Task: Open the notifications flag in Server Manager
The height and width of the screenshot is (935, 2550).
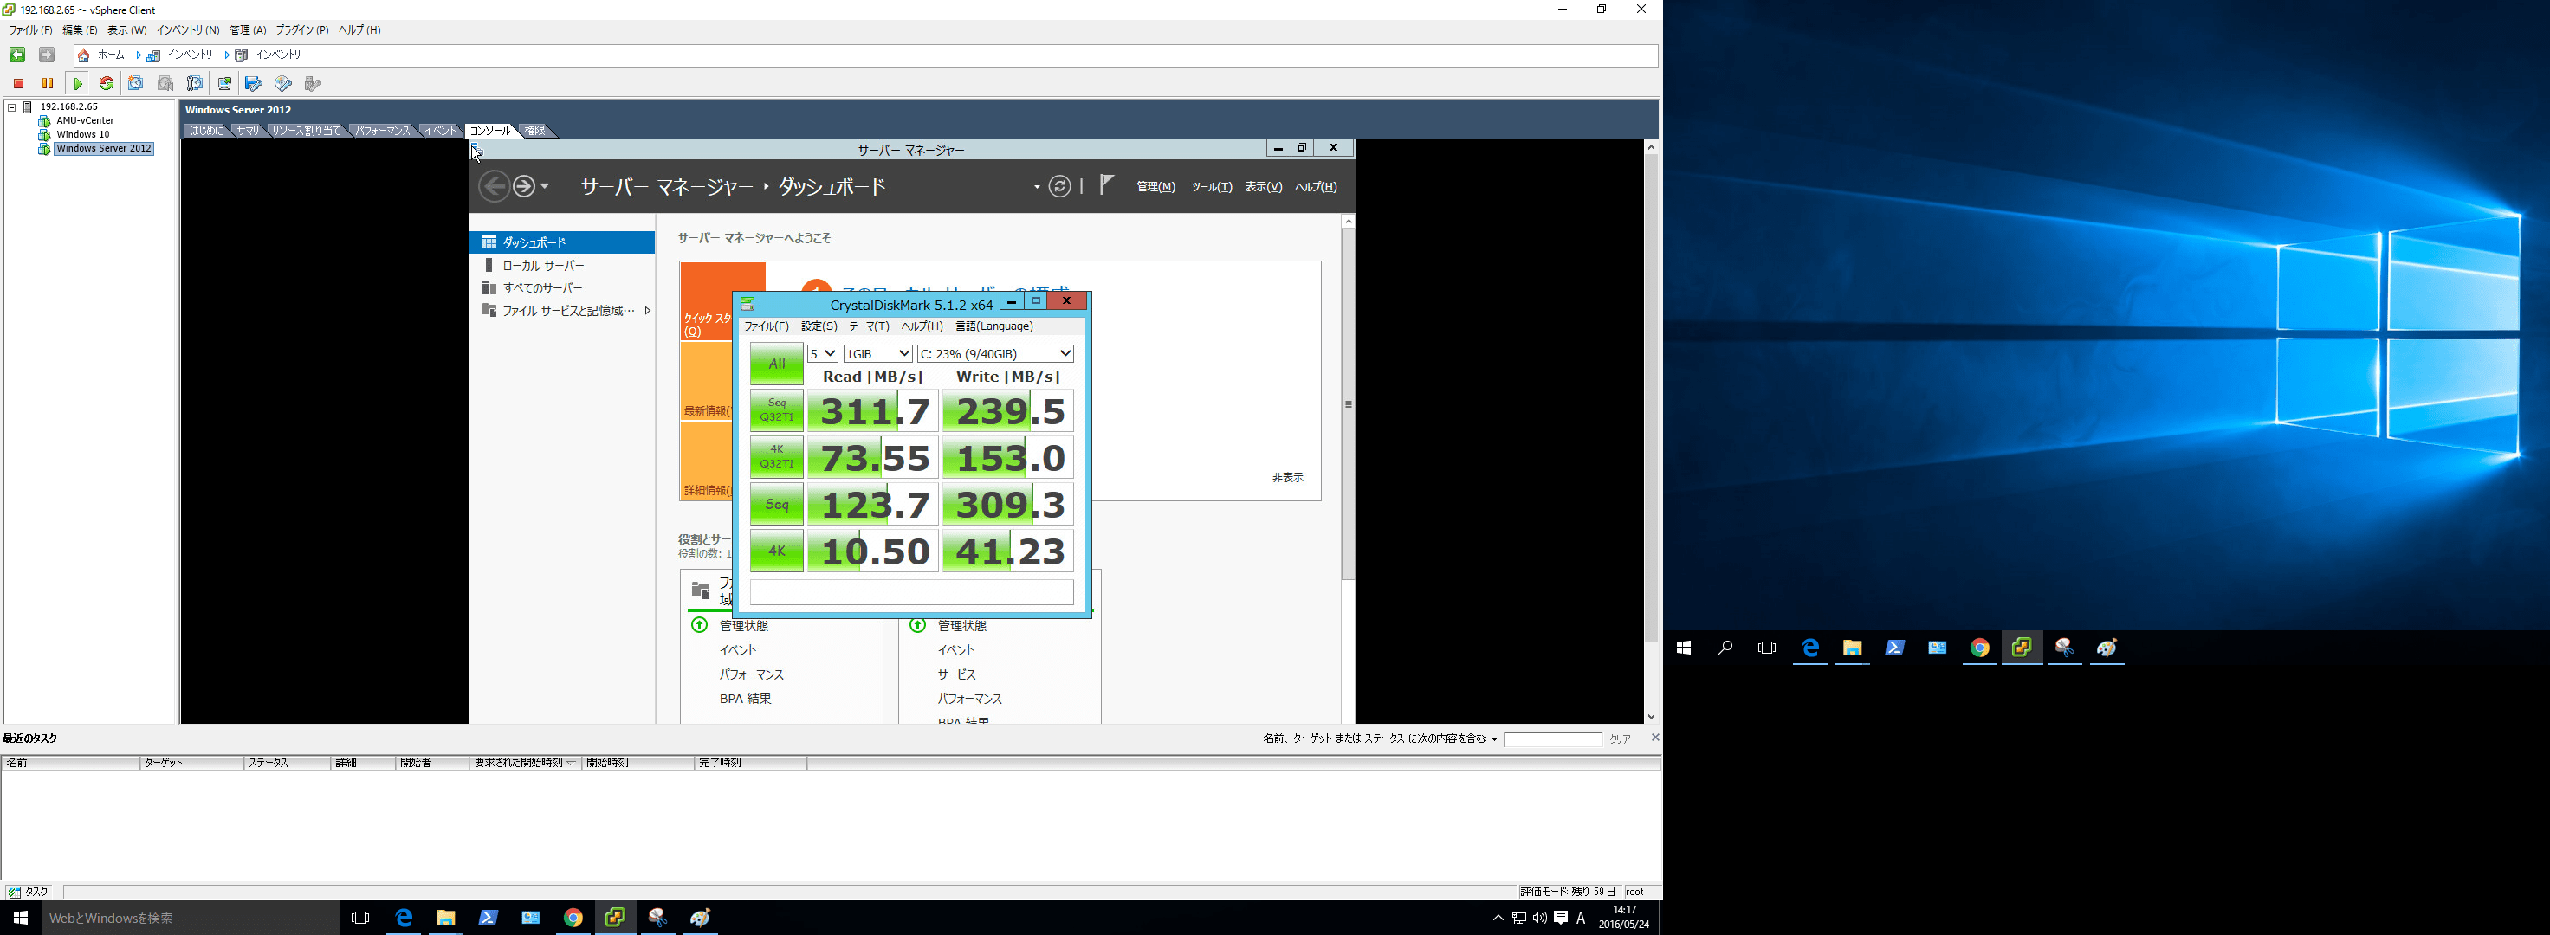Action: pos(1107,185)
